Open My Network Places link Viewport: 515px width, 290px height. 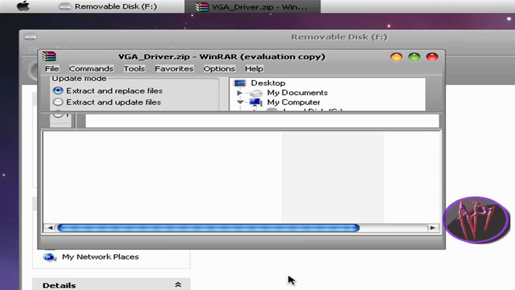coord(101,257)
